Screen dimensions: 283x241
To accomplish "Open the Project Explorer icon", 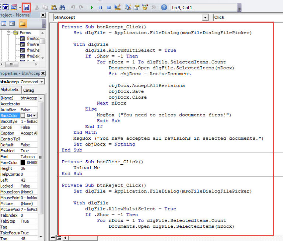I will (128, 8).
